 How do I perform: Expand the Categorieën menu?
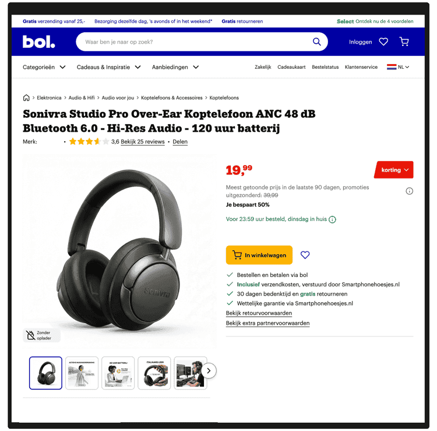pyautogui.click(x=44, y=67)
